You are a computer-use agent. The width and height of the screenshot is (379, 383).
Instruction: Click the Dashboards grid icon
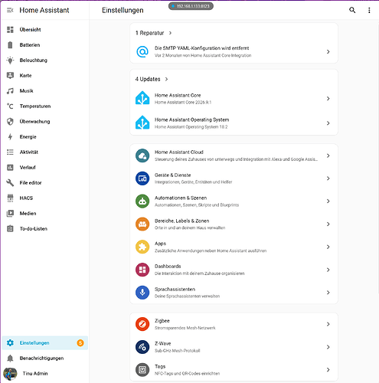142,270
